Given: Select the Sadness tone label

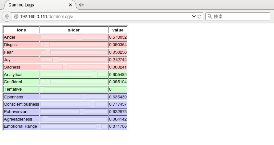Looking at the screenshot, I should [x=12, y=67].
